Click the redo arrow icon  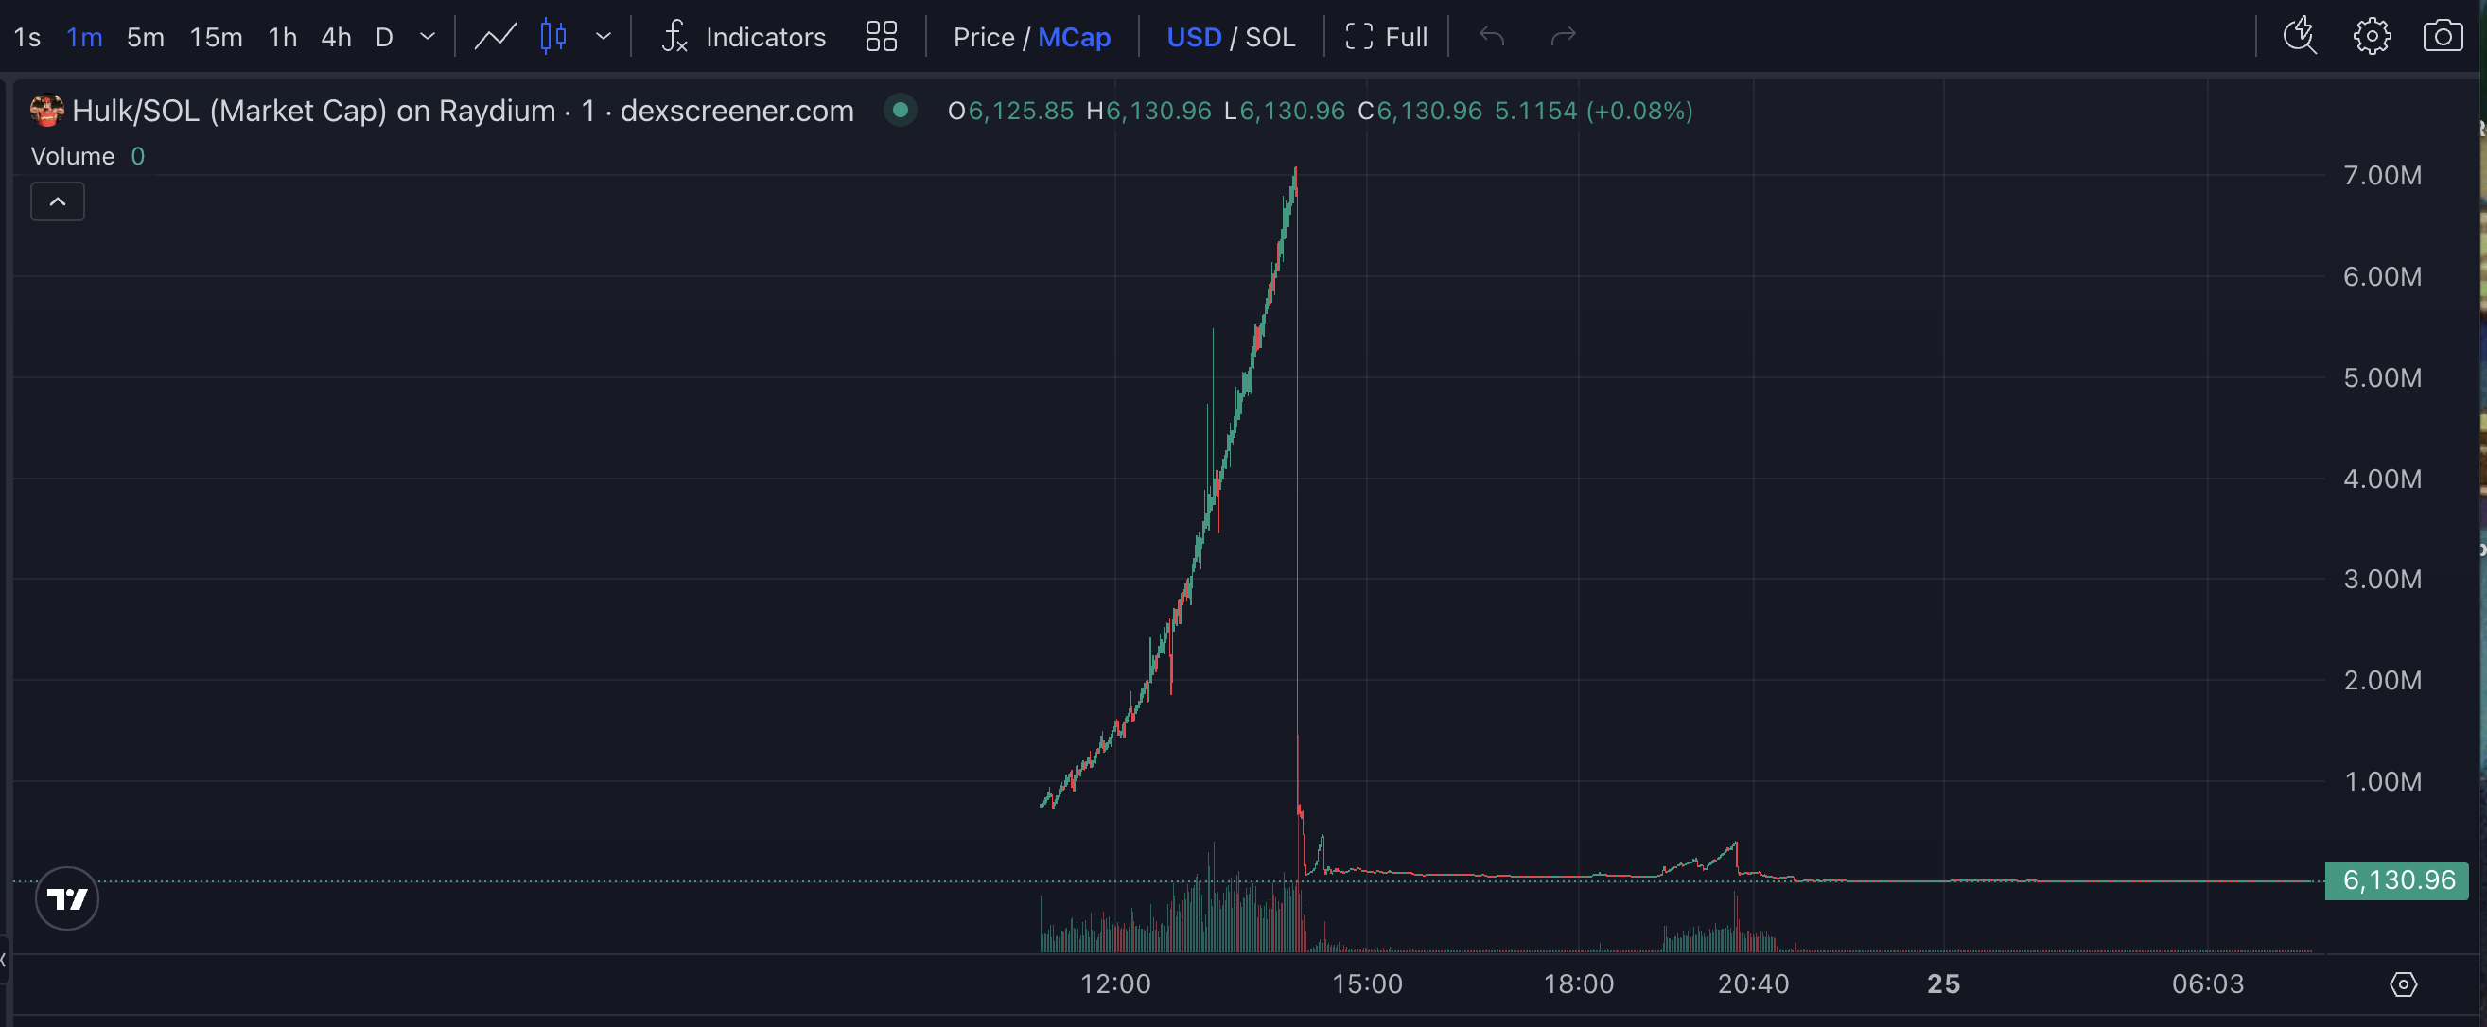1562,37
